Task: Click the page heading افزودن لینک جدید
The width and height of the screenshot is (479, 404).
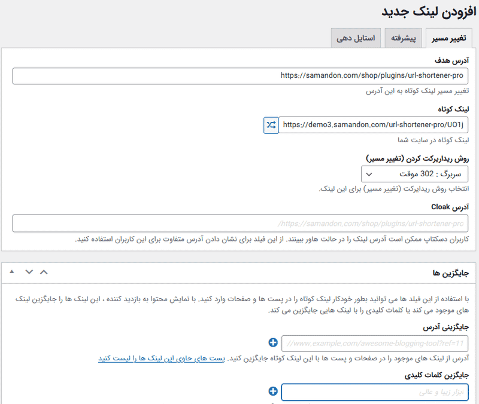Action: (x=429, y=12)
